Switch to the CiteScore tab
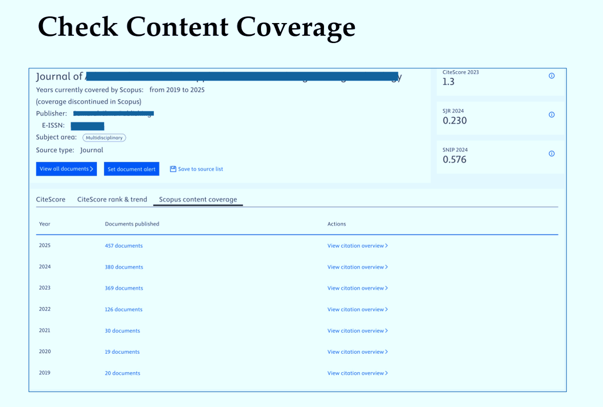The width and height of the screenshot is (603, 407). point(51,199)
